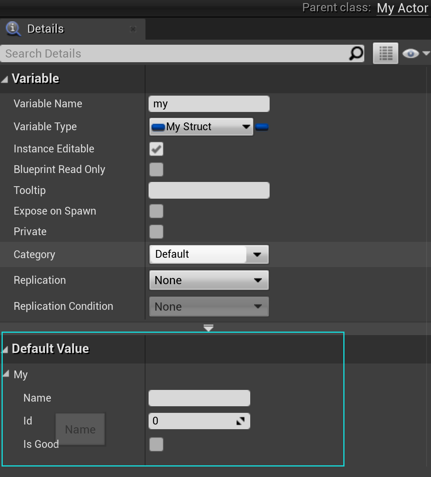Check the Is Good checkbox
This screenshot has height=477, width=431.
pyautogui.click(x=156, y=444)
